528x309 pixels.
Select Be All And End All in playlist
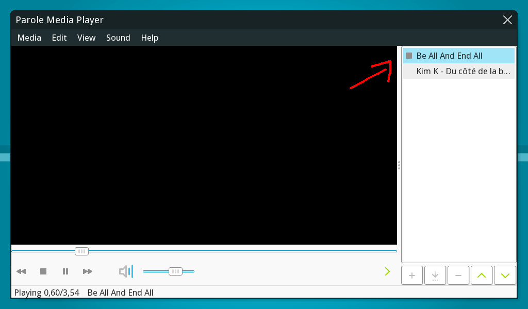point(449,56)
